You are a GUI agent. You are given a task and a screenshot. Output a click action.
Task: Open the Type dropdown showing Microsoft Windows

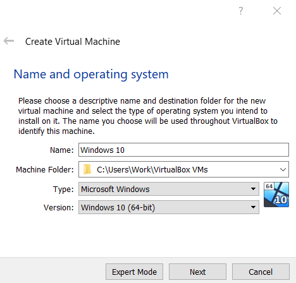point(169,189)
